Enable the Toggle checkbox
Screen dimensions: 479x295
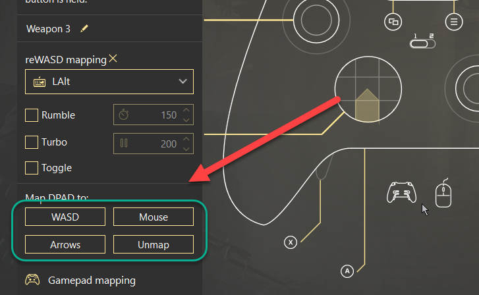[x=31, y=168]
